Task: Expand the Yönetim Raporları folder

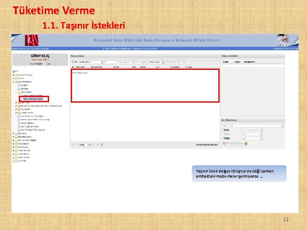Action: (13, 151)
